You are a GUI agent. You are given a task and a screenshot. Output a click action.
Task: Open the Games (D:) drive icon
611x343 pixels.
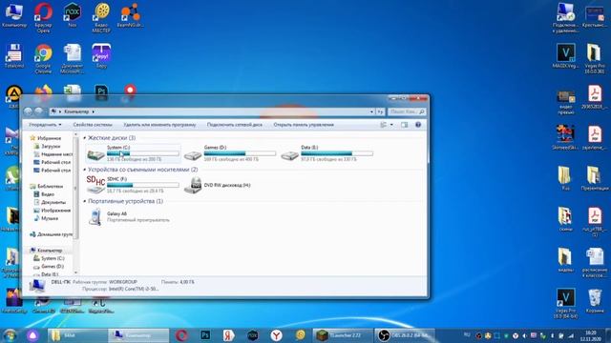[193, 154]
